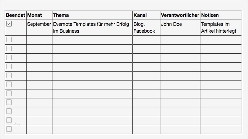This screenshot has height=139, width=248.
Task: Click the Thema header cell
Action: [x=61, y=15]
